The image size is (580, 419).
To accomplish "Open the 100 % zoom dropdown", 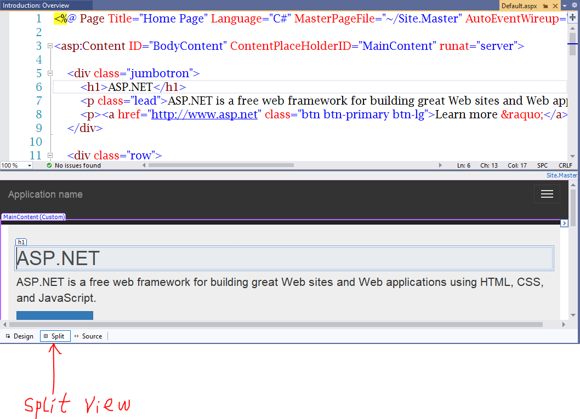I will coord(29,165).
